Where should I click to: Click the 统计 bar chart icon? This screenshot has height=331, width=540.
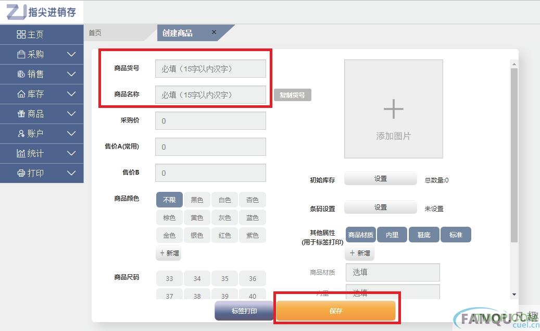(x=21, y=153)
